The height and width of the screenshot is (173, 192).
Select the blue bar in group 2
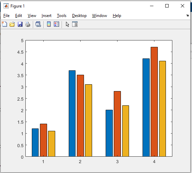[72, 114]
